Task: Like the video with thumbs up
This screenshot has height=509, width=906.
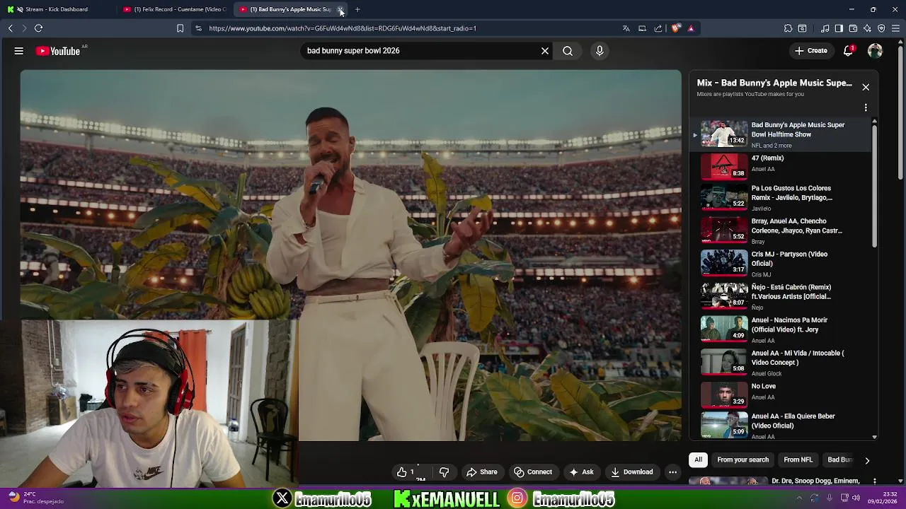Action: pyautogui.click(x=406, y=472)
